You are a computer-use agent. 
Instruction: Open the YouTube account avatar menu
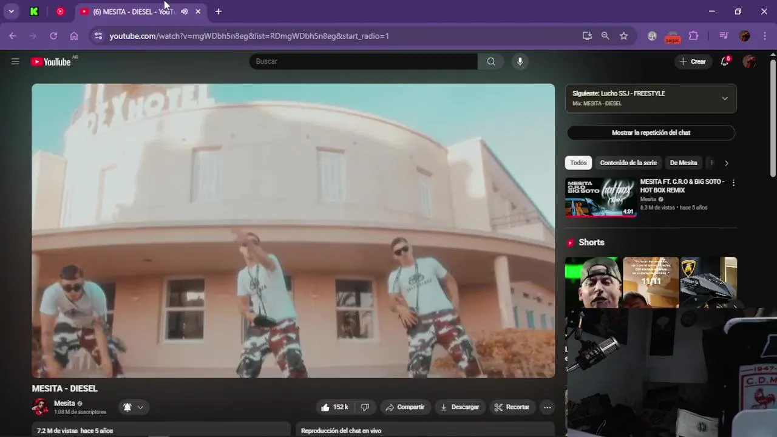750,61
